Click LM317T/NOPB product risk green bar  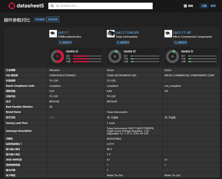click(x=132, y=59)
